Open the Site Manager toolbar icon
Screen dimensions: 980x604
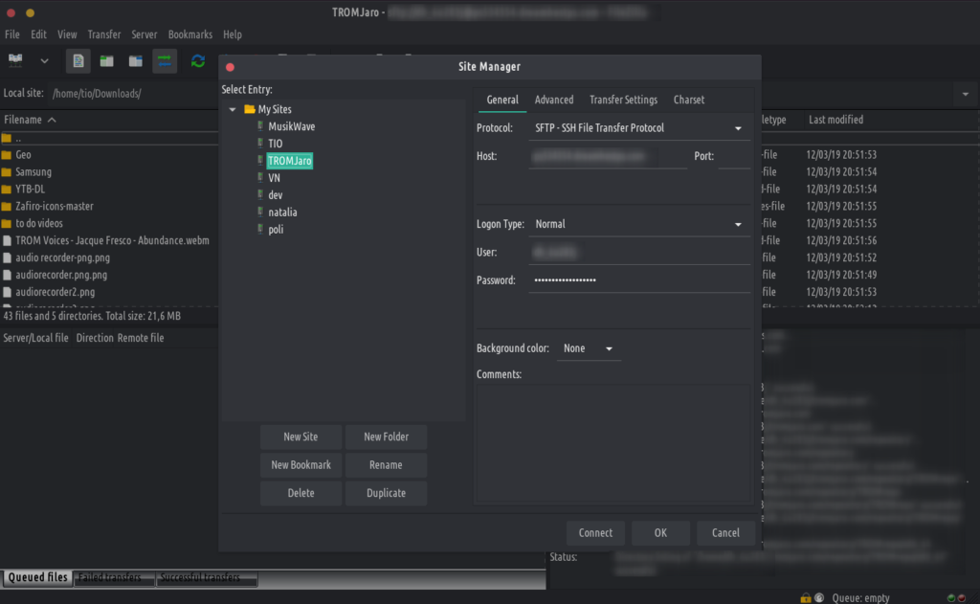click(x=16, y=60)
